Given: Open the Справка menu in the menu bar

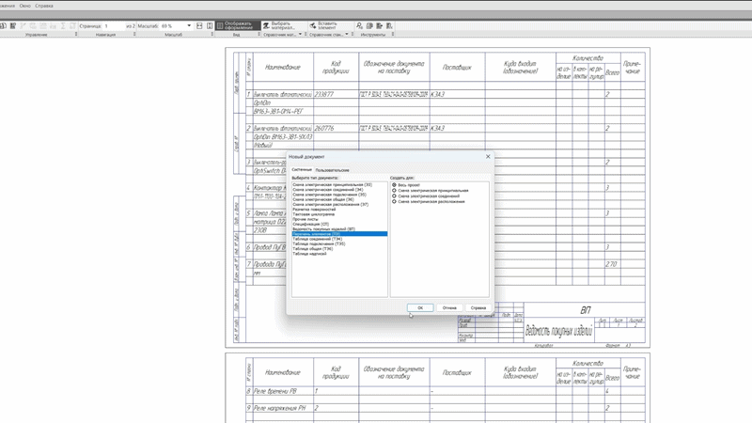Looking at the screenshot, I should click(x=44, y=6).
